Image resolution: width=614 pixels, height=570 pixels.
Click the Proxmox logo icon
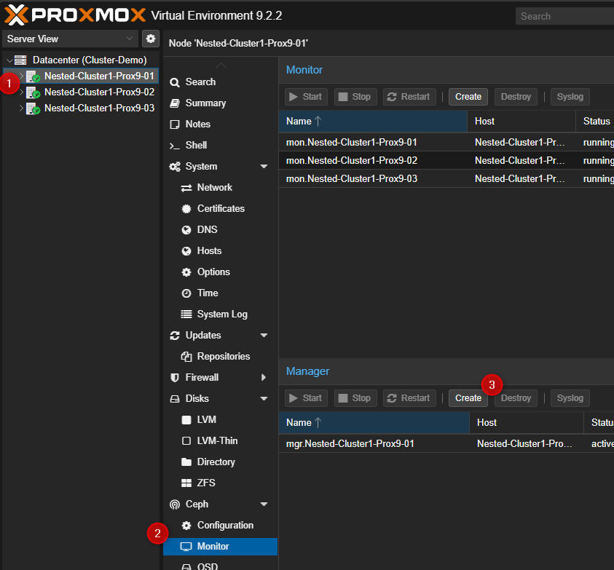pos(16,15)
